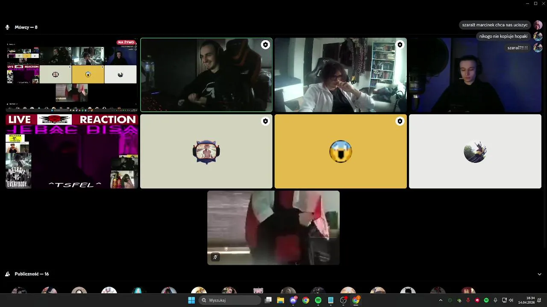Switch to Discord in the taskbar
The image size is (547, 307).
pyautogui.click(x=293, y=300)
